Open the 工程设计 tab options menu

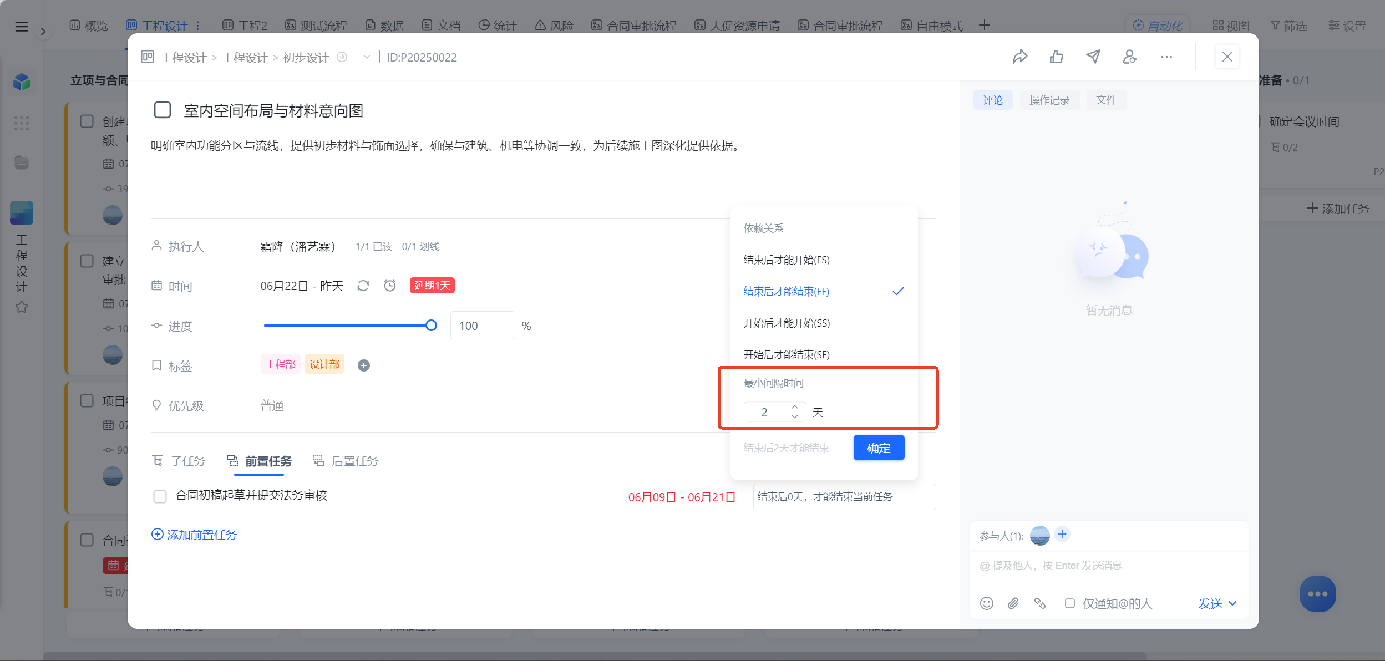pyautogui.click(x=197, y=26)
